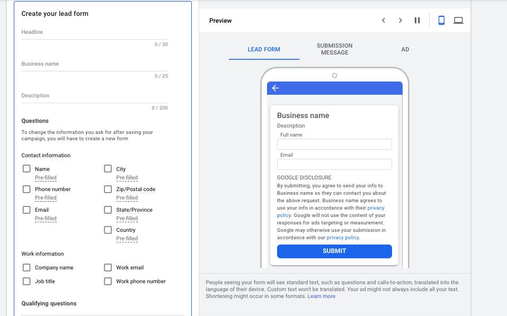Open the Submission Message tab
The height and width of the screenshot is (316, 507).
pyautogui.click(x=335, y=49)
